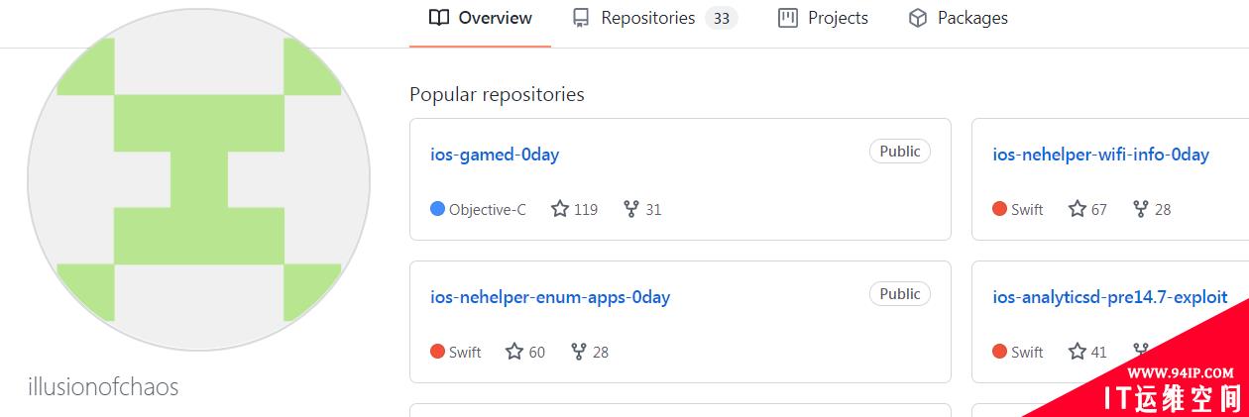Click the Packages cube icon
Viewport: 1249px width, 417px height.
click(x=918, y=18)
